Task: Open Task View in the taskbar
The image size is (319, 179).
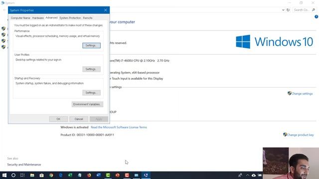Action: pos(22,175)
